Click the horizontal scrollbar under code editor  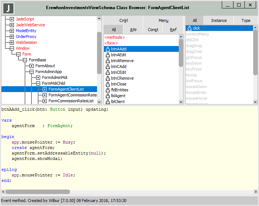(x=38, y=191)
